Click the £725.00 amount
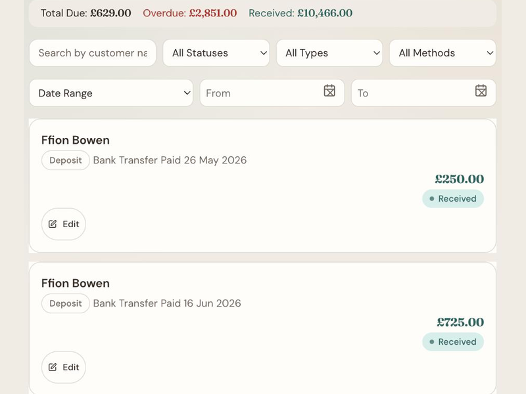Viewport: 526px width, 394px height. tap(460, 322)
